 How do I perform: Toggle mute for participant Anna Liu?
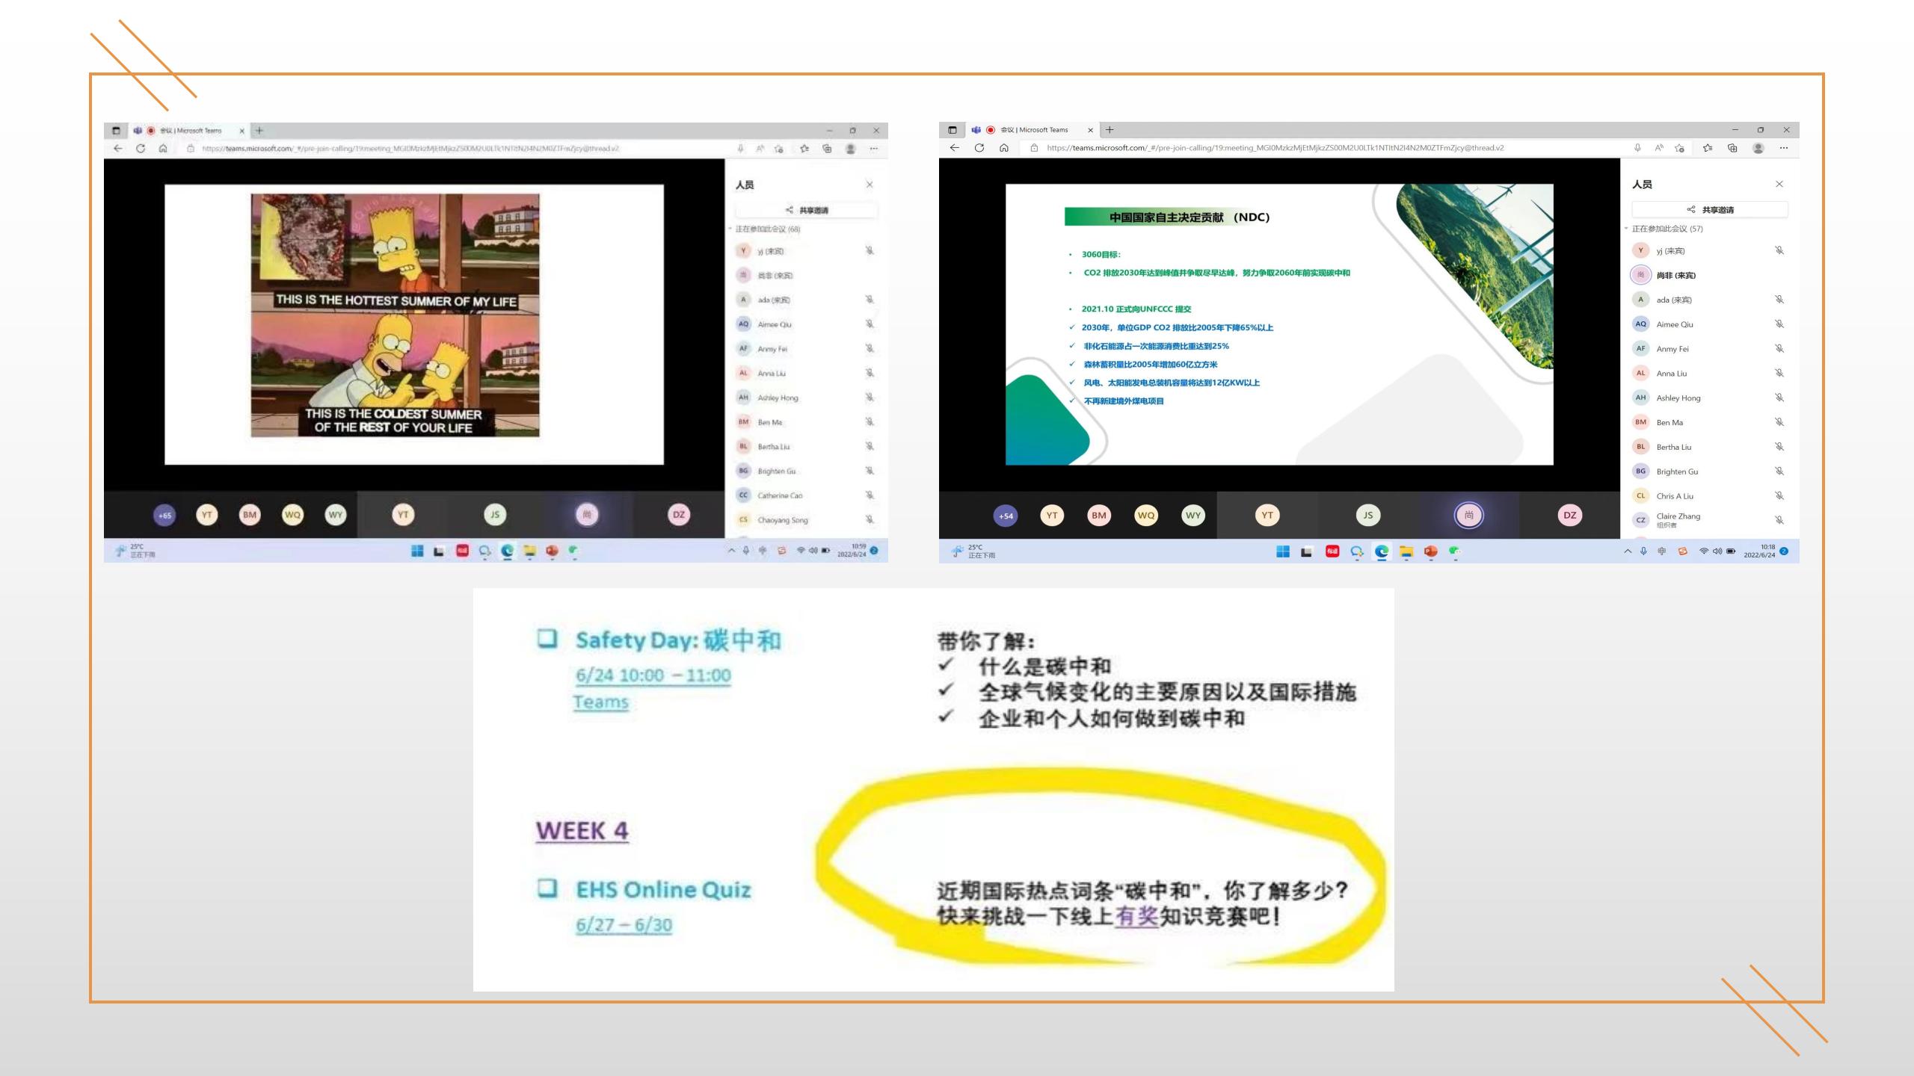870,372
